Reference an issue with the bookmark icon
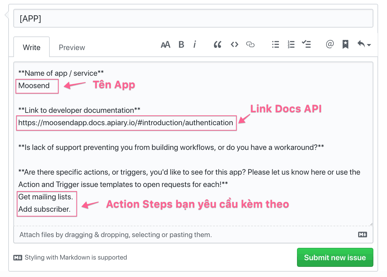 click(345, 45)
